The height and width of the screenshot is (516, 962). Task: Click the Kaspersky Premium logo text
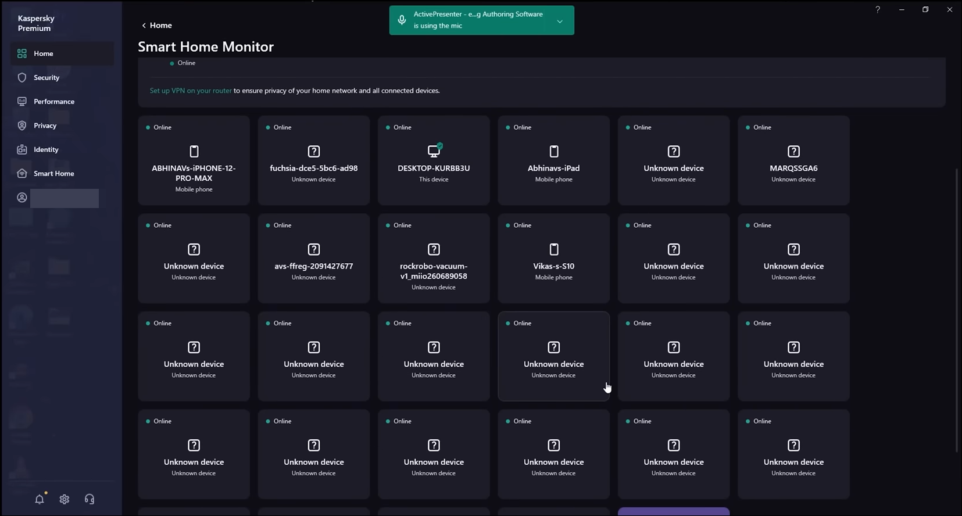point(36,23)
